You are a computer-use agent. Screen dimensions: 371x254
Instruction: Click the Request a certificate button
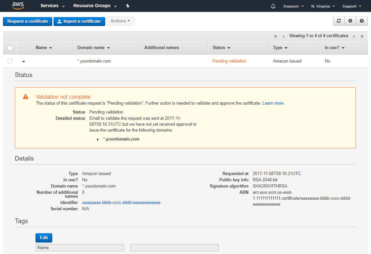[x=28, y=21]
